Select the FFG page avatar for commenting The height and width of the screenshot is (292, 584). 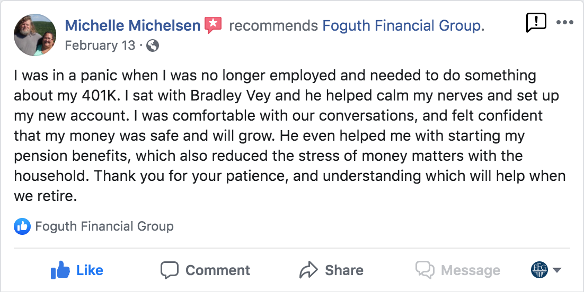[539, 270]
